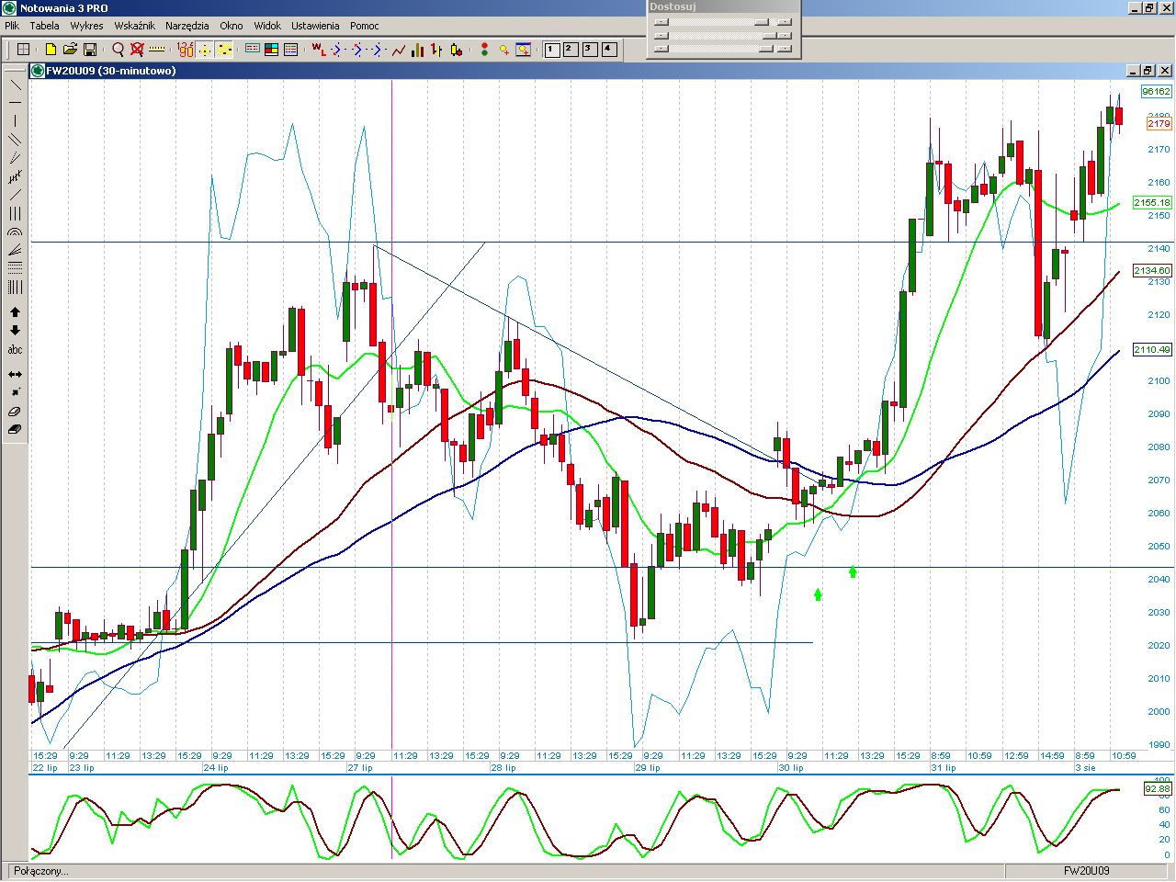Image resolution: width=1176 pixels, height=882 pixels.
Task: Click the magnifying glass zoom icon
Action: pos(118,50)
